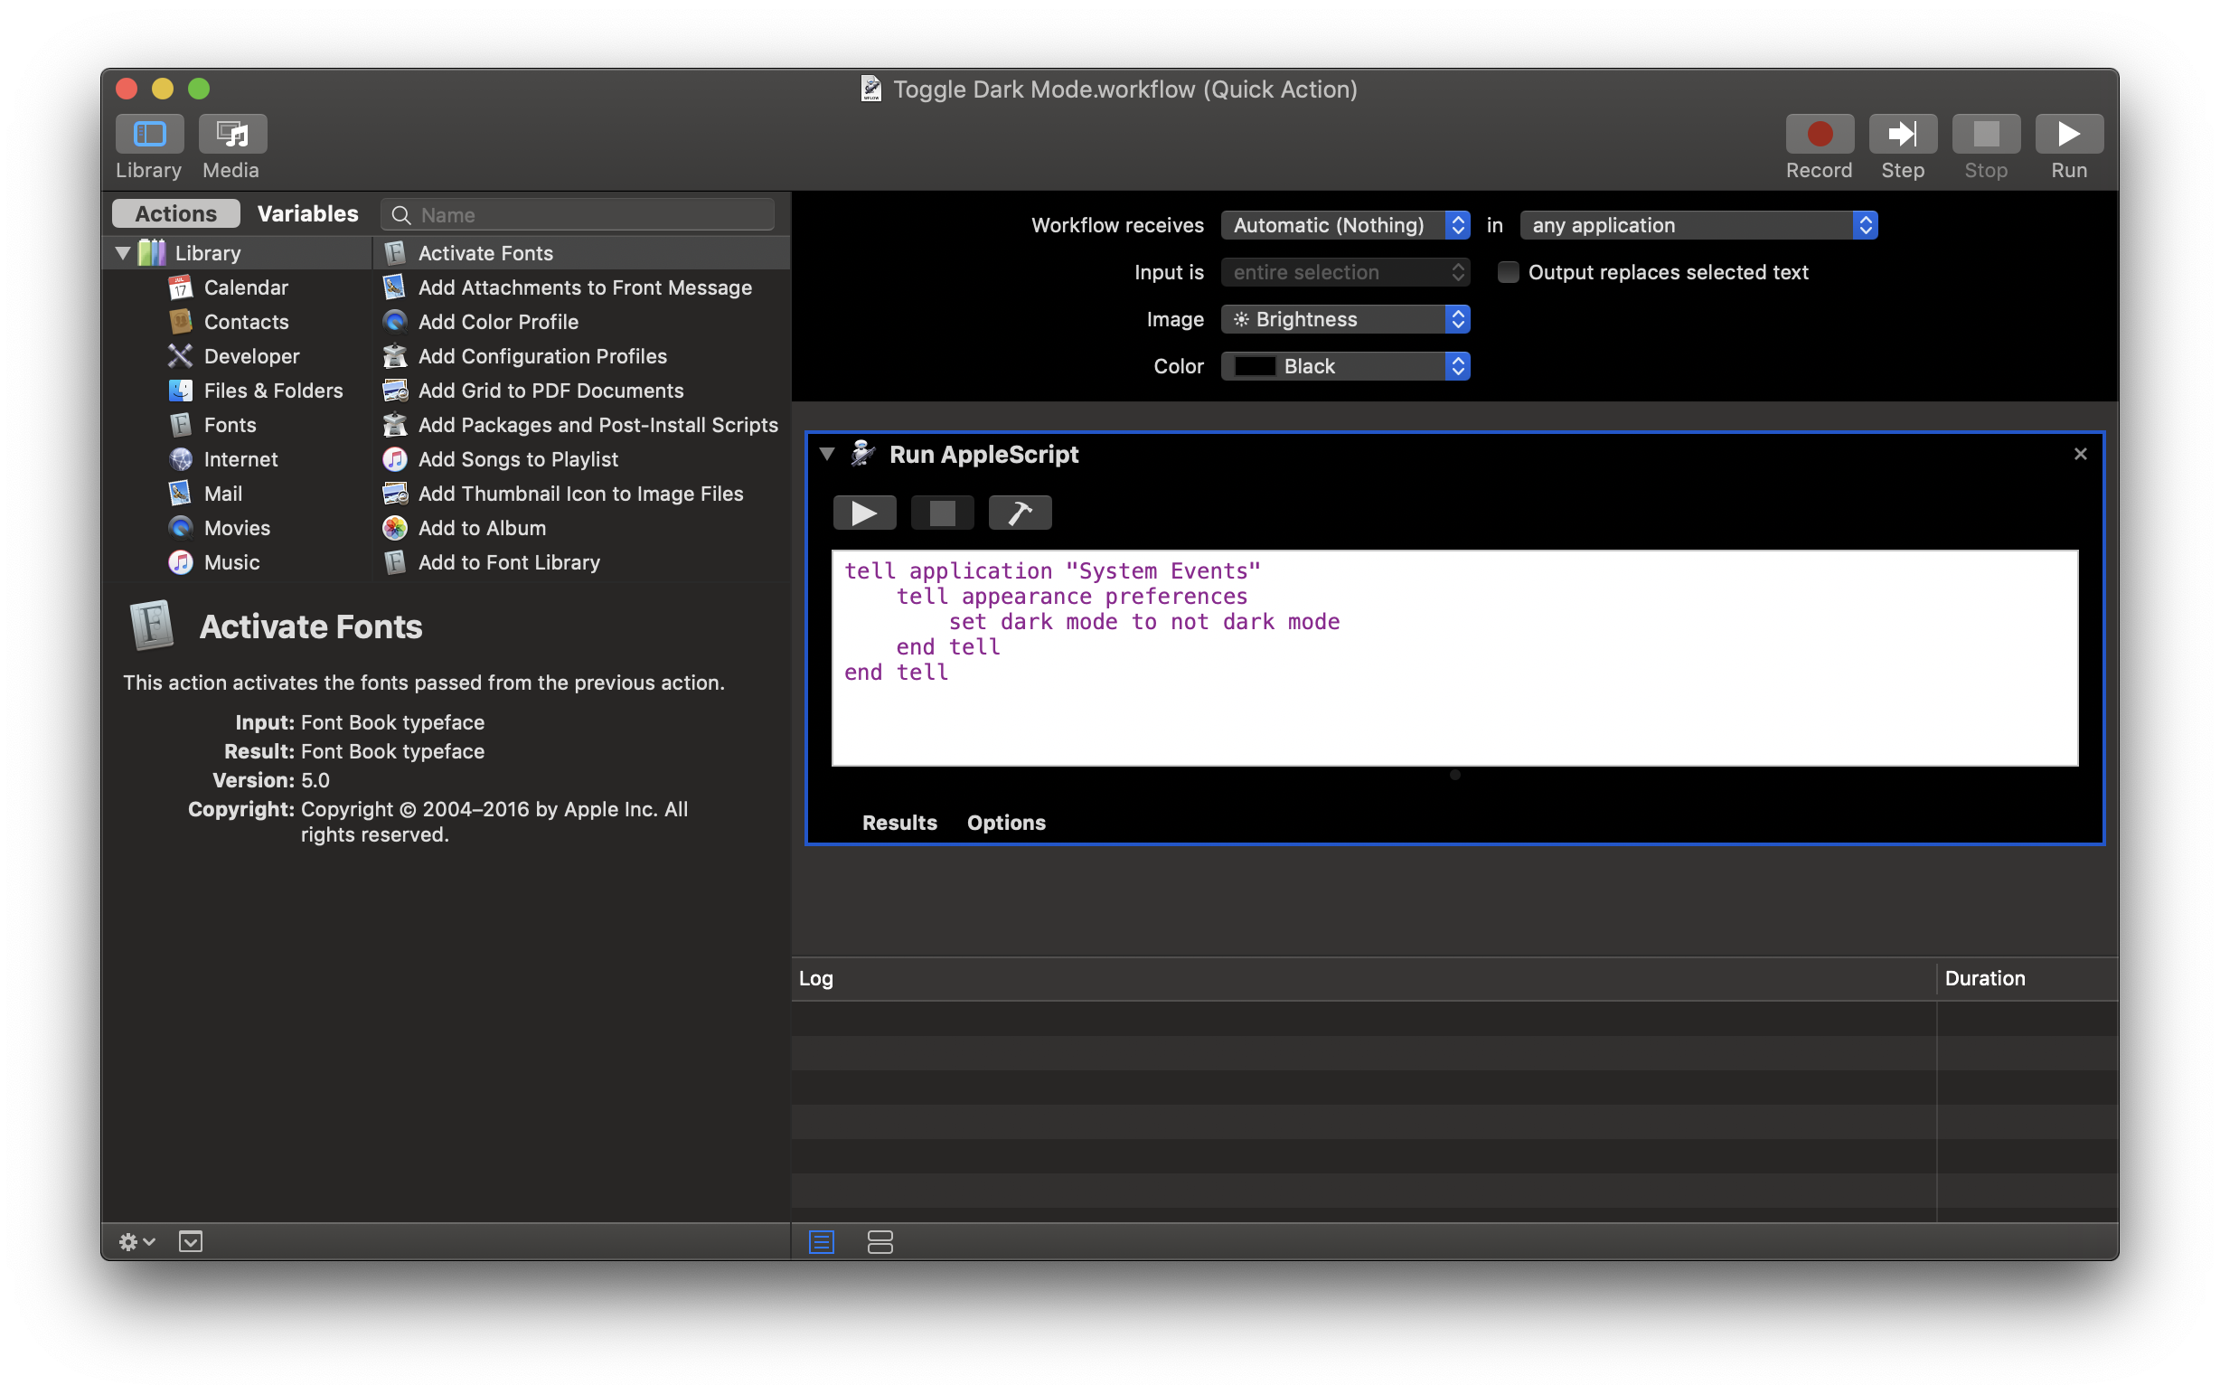Viewport: 2220px width, 1394px height.
Task: Run the workflow from the toolbar
Action: [2069, 134]
